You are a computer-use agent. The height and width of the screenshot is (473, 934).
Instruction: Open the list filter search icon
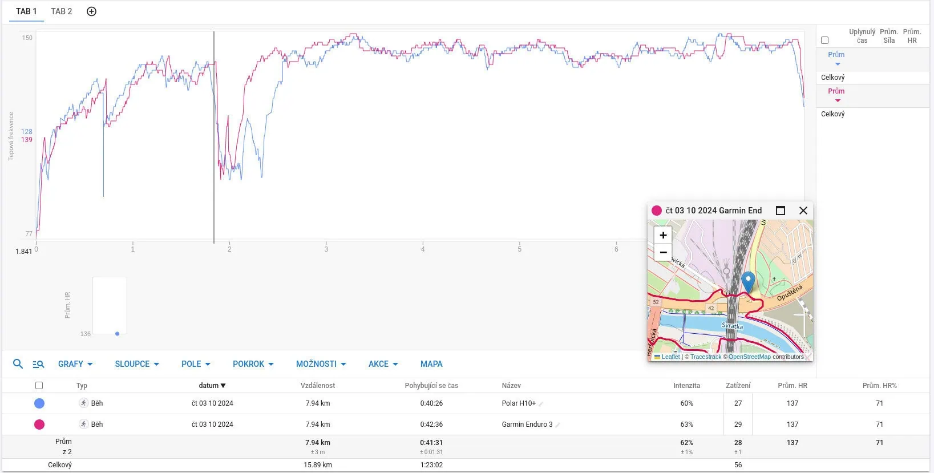coord(38,364)
